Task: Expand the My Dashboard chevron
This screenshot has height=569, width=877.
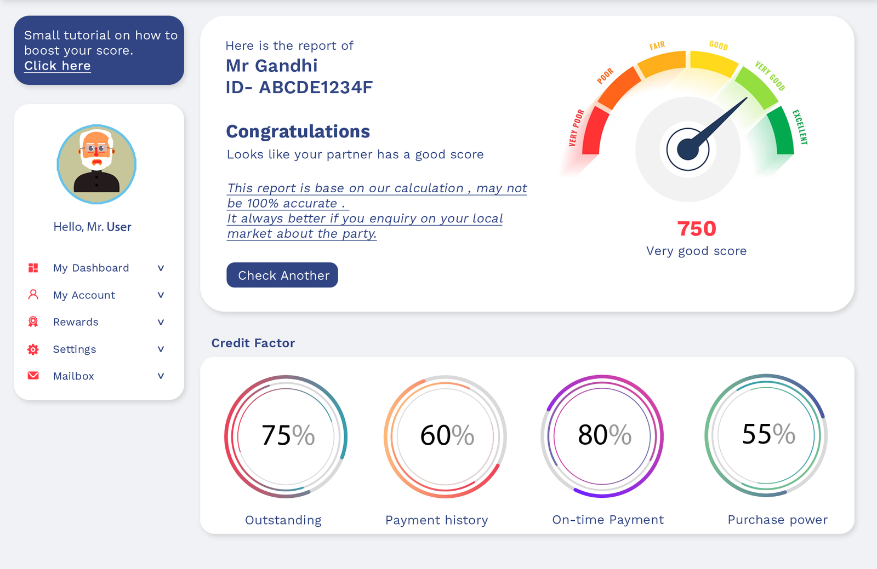Action: [x=161, y=268]
